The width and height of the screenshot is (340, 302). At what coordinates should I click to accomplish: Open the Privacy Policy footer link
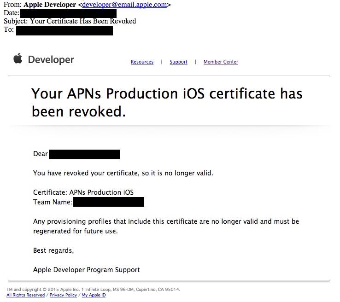pyautogui.click(x=63, y=295)
